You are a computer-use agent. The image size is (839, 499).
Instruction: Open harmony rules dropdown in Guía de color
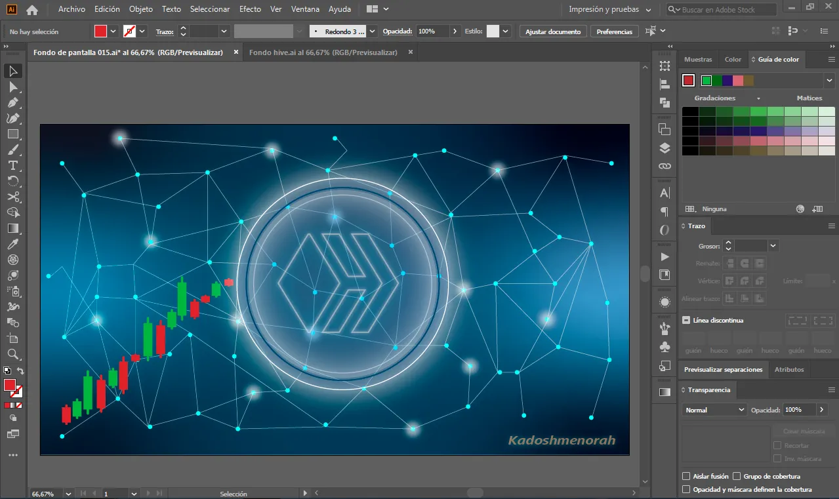(x=830, y=80)
